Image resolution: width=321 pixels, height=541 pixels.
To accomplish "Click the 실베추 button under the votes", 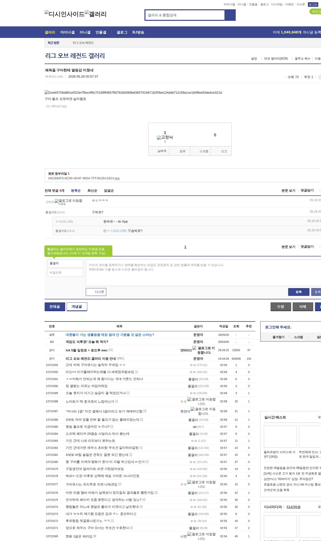I will point(159,151).
